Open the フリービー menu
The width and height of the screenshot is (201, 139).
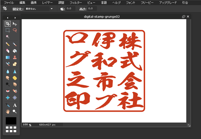point(147,3)
